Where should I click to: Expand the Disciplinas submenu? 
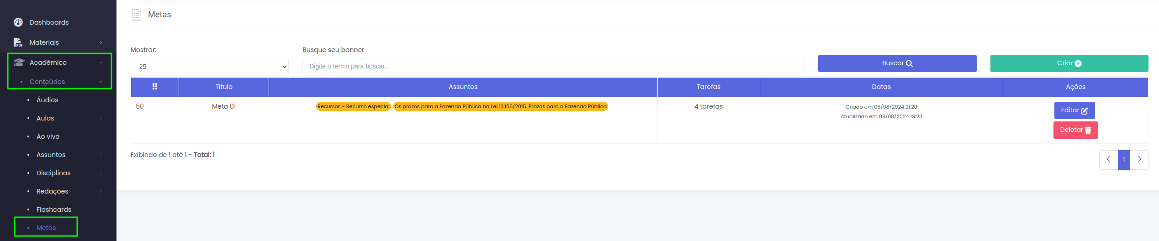[101, 173]
